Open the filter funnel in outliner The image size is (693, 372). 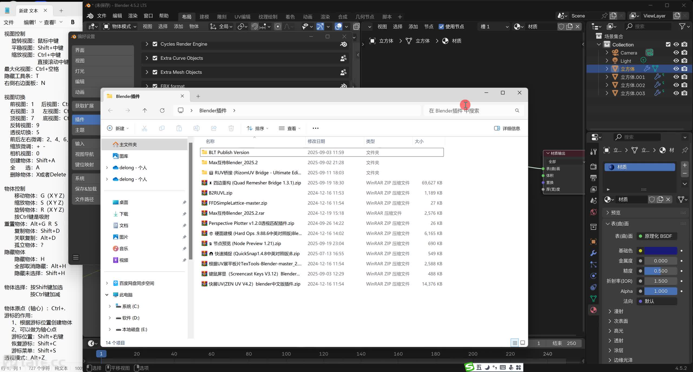click(x=682, y=26)
